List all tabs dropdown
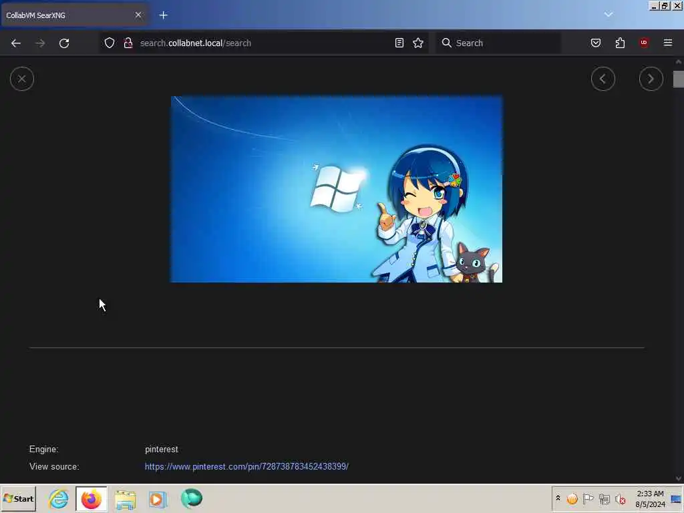The width and height of the screenshot is (684, 513). tap(608, 15)
